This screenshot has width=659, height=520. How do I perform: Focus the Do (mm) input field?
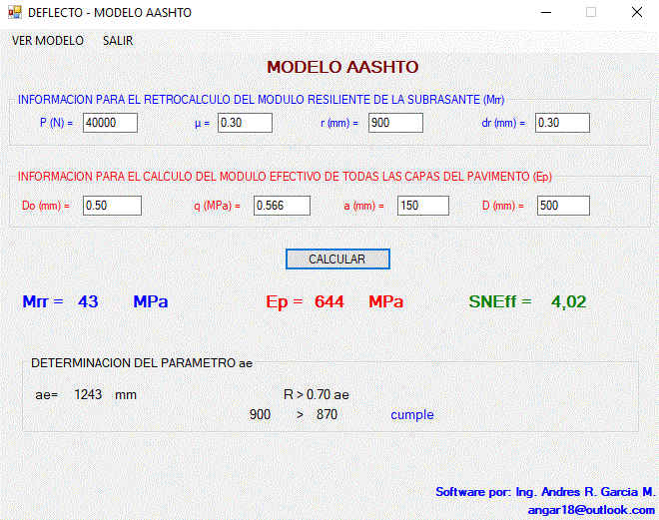click(x=112, y=206)
